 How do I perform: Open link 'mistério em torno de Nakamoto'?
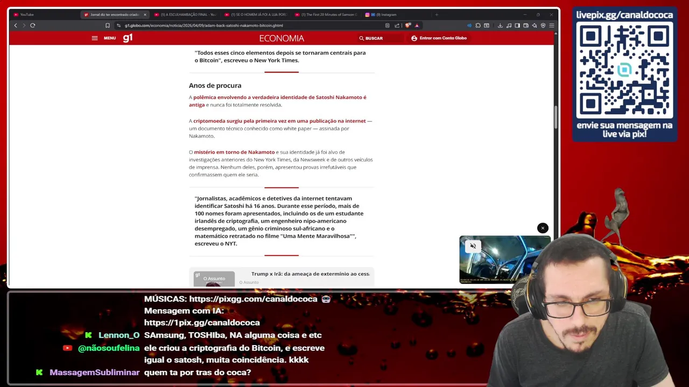(x=234, y=152)
